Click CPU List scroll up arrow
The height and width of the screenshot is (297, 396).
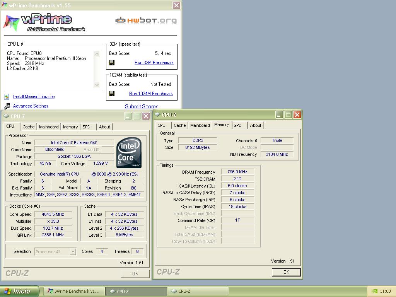tap(97, 54)
